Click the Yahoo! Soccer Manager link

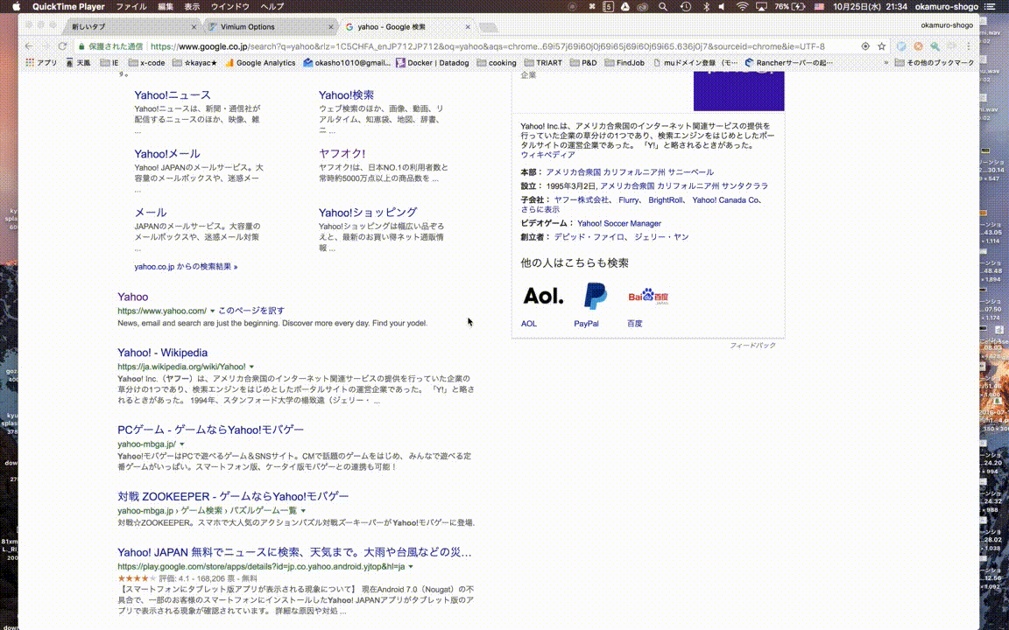619,224
